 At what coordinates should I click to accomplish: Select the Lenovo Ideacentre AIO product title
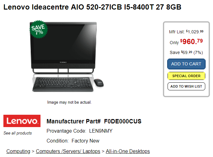92,7
